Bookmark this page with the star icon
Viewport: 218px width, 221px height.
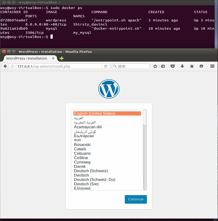pos(155,66)
